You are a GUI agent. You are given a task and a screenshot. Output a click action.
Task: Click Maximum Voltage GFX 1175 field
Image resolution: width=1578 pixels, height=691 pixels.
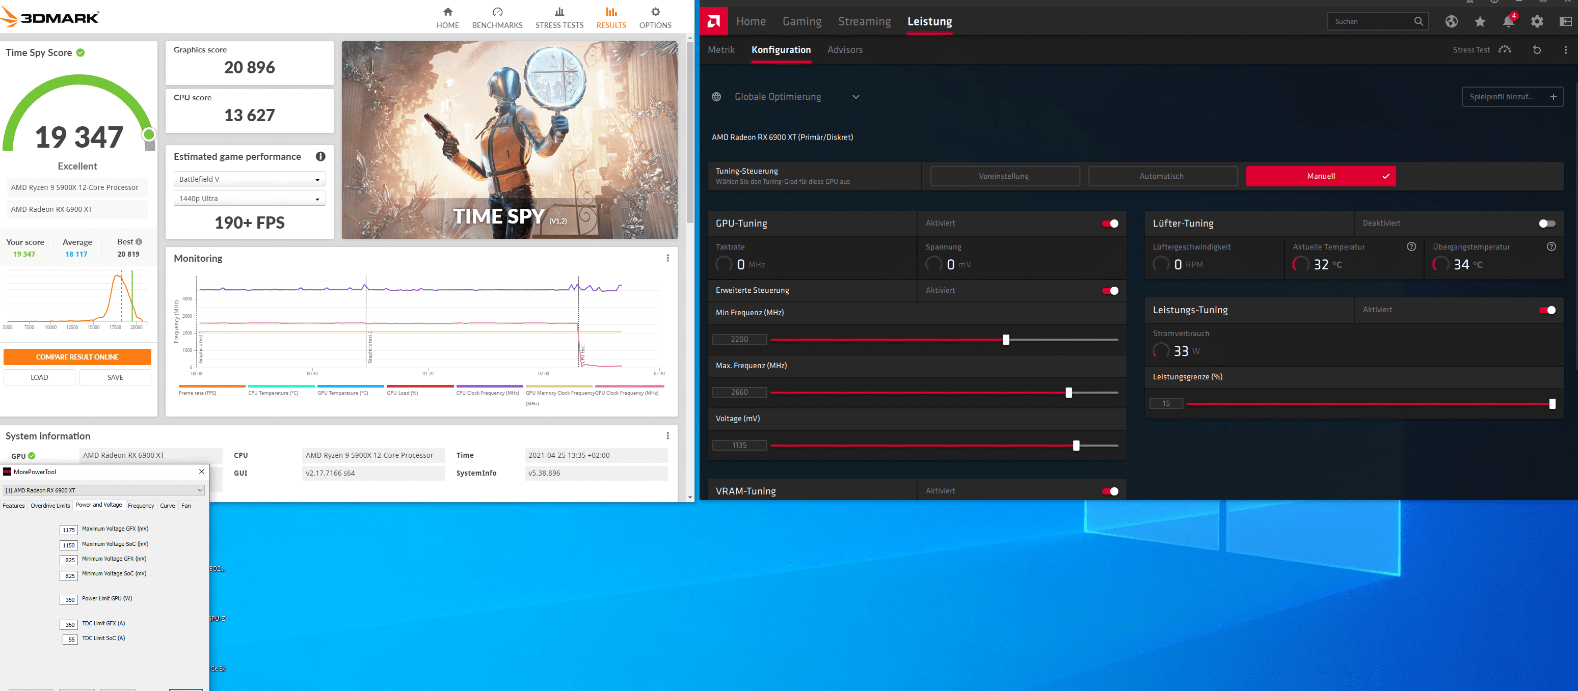coord(69,530)
